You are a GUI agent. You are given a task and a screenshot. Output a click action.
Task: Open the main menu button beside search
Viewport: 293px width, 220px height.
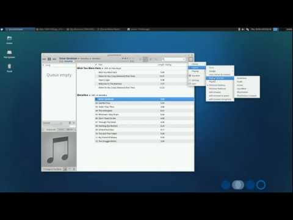(x=190, y=59)
